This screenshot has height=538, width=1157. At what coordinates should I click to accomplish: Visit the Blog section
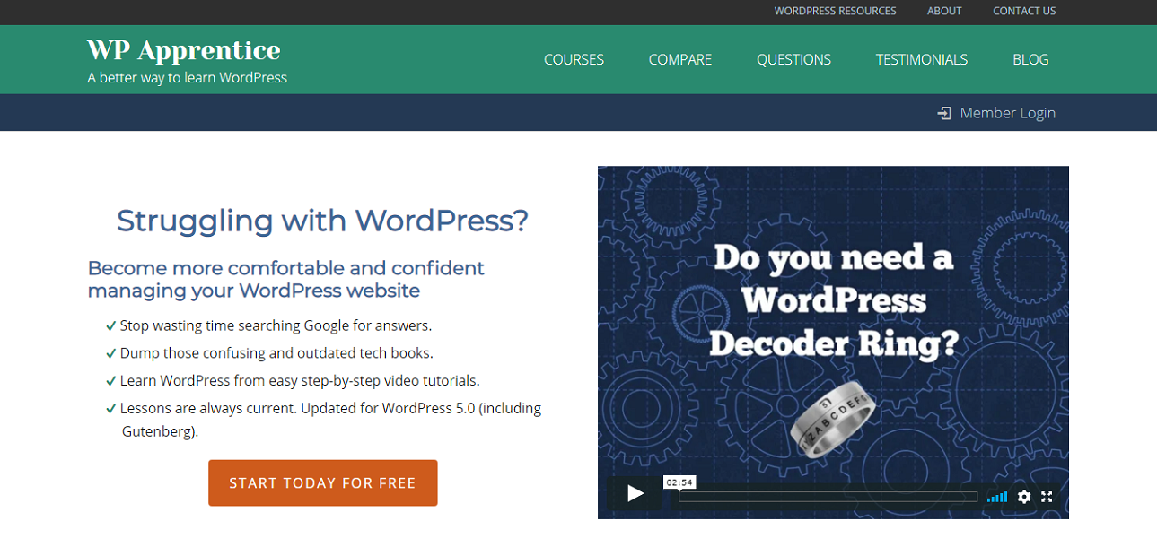click(1030, 59)
